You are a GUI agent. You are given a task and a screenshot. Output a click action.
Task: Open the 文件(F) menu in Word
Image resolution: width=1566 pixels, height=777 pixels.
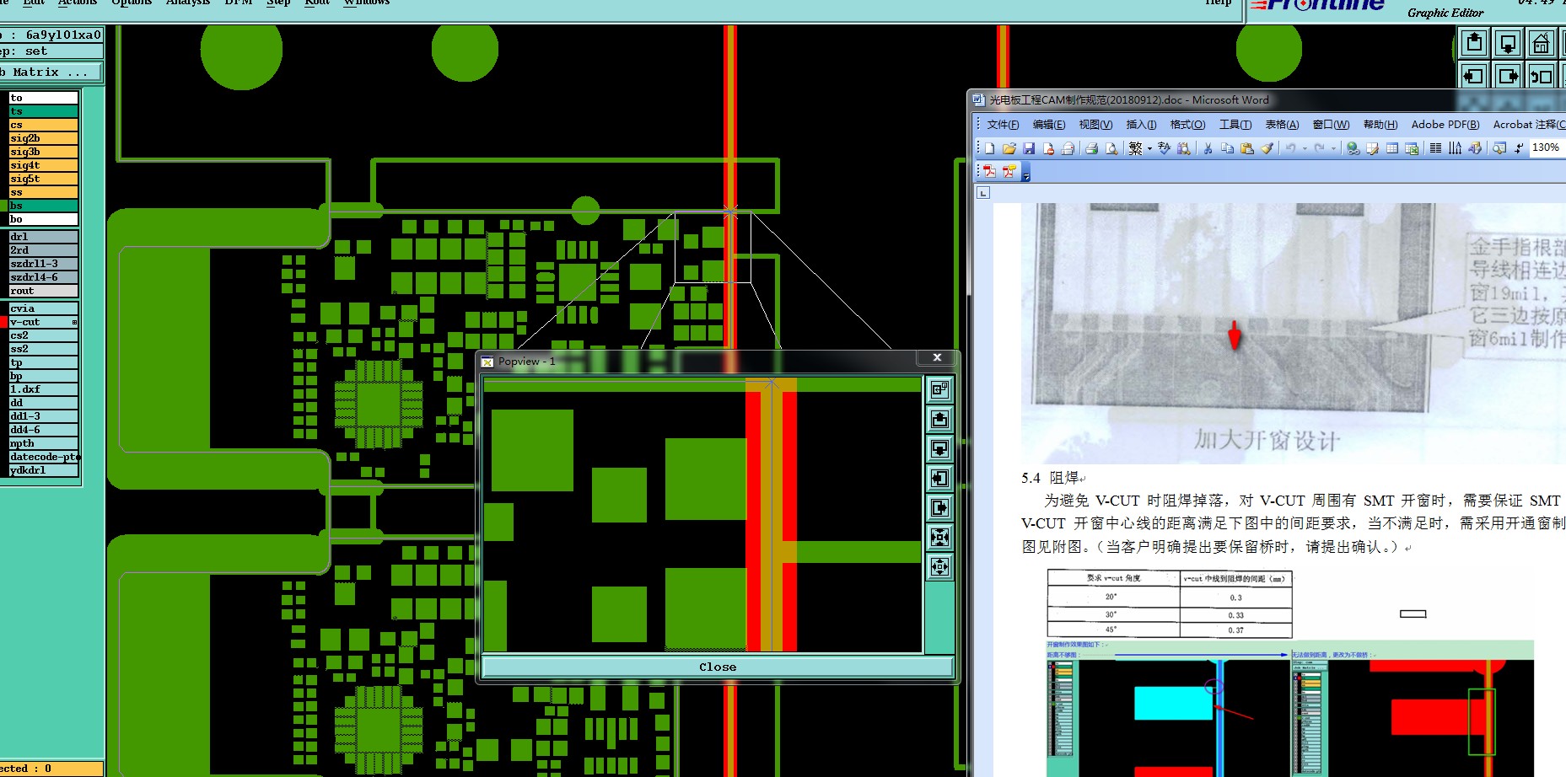click(x=1003, y=125)
